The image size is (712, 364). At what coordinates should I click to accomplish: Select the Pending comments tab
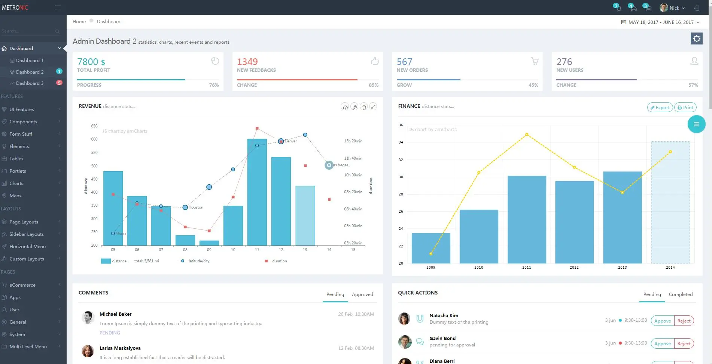[x=335, y=294]
